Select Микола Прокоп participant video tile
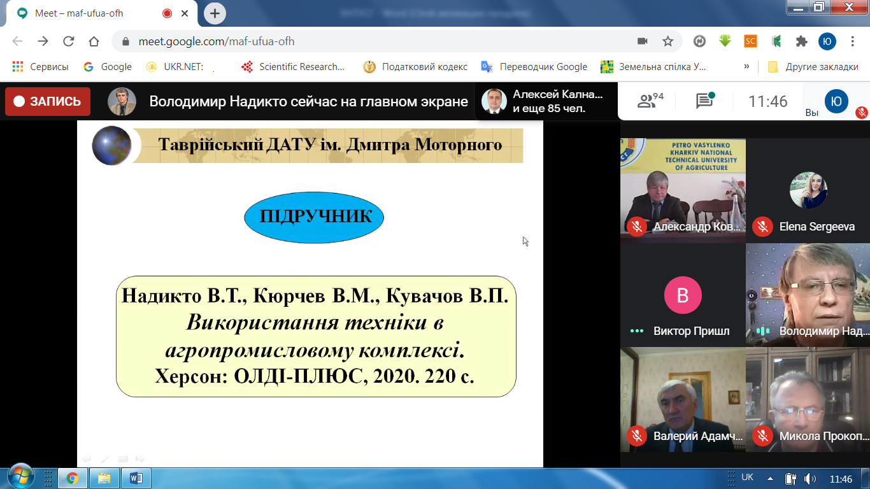The width and height of the screenshot is (870, 489). pos(808,399)
